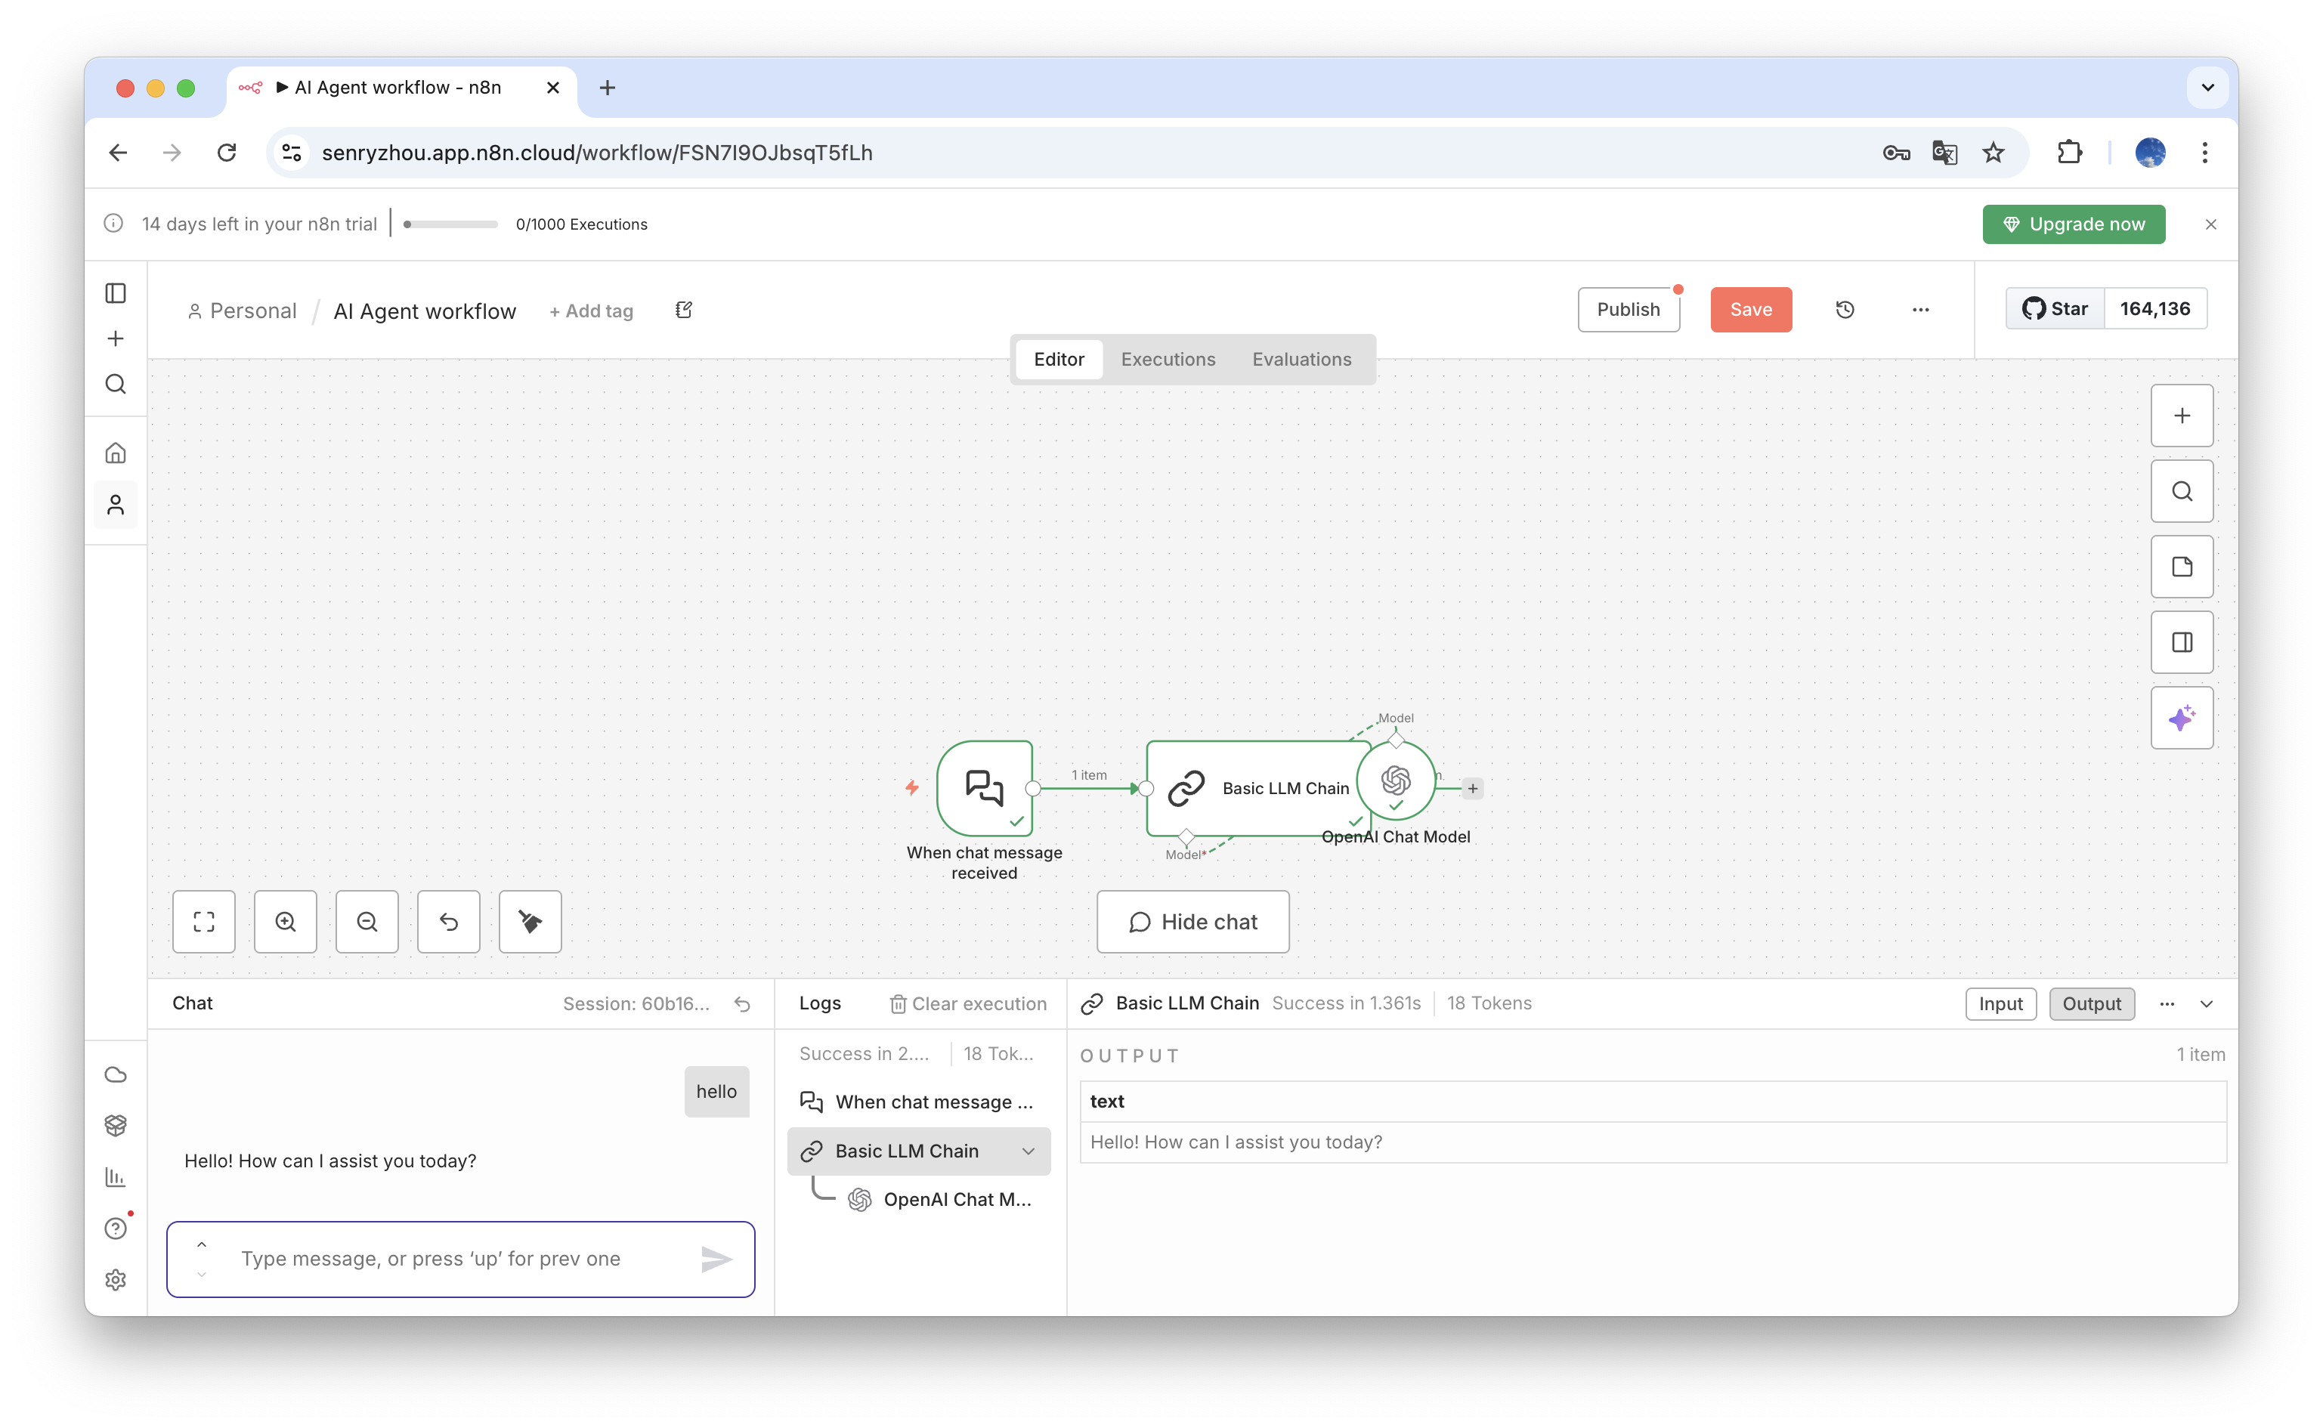
Task: Open workflow version history icon
Action: 1844,310
